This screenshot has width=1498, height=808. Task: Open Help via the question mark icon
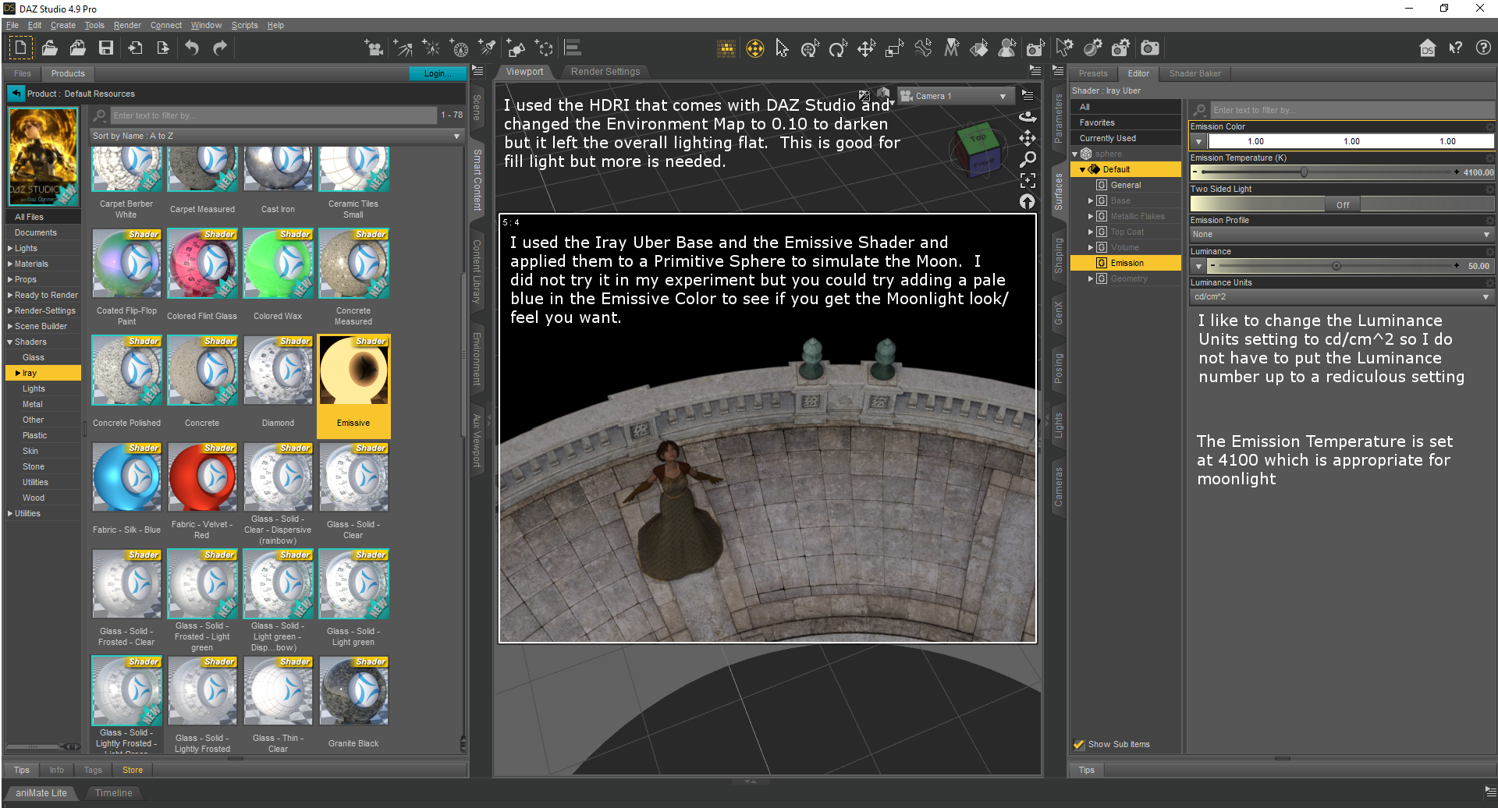[1483, 48]
